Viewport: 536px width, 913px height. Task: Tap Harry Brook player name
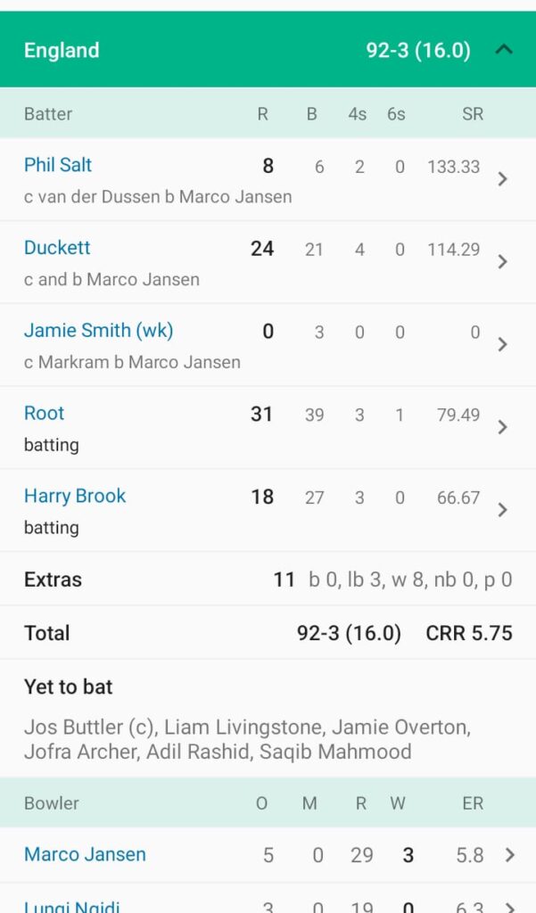click(x=75, y=496)
